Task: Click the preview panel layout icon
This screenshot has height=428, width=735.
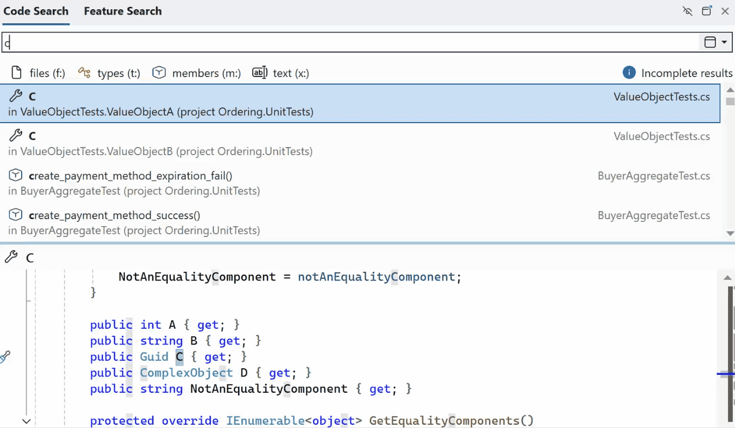Action: 710,42
